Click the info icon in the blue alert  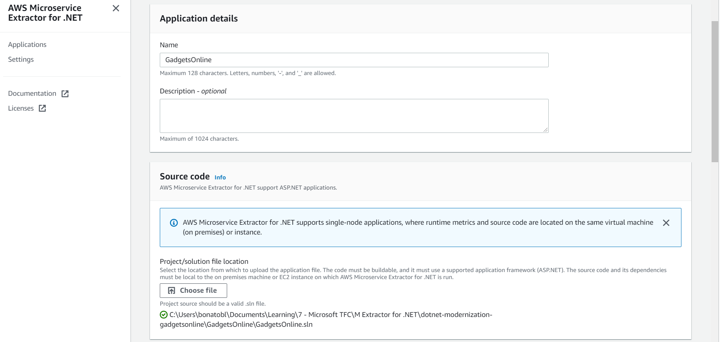click(x=174, y=223)
